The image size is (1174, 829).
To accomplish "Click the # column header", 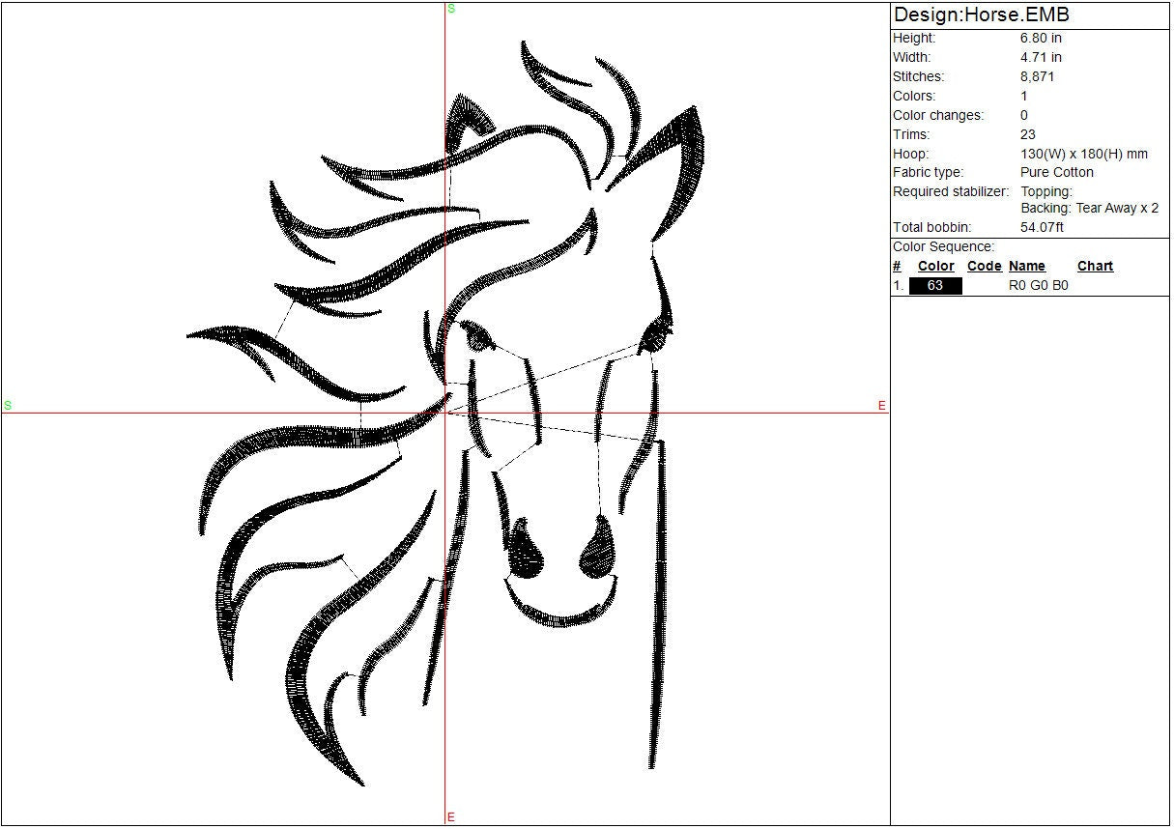I will [x=897, y=266].
